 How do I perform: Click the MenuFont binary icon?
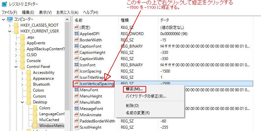click(77, 90)
